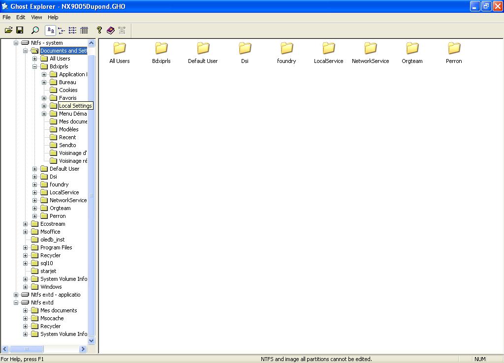Click the partitions cannot be edited status message

(316, 359)
